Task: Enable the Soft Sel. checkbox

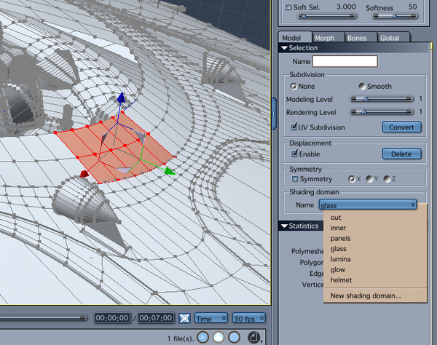Action: pos(288,7)
